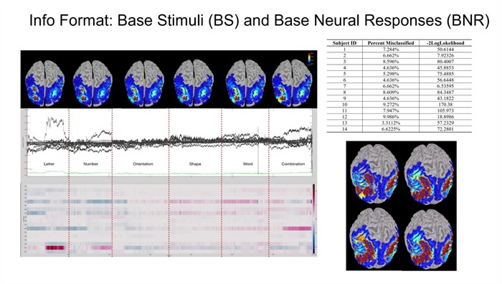Image resolution: width=502 pixels, height=284 pixels.
Task: Click the dark red heatmap cell under Letter
Action: tap(56, 248)
